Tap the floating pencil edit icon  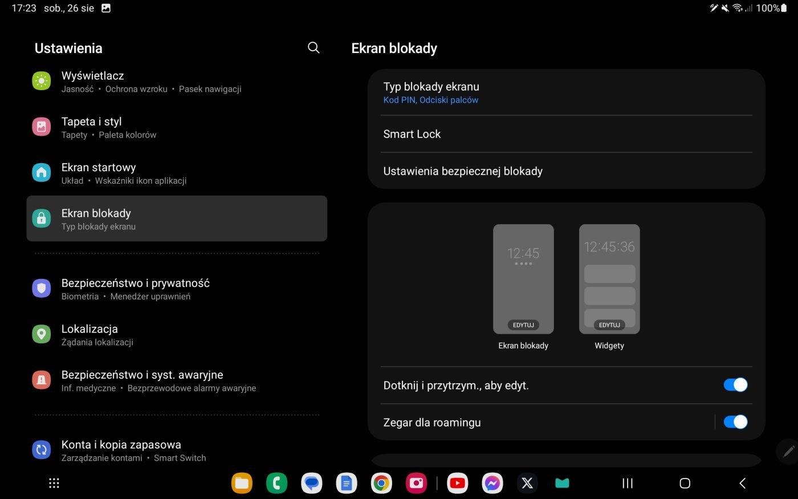pyautogui.click(x=788, y=452)
